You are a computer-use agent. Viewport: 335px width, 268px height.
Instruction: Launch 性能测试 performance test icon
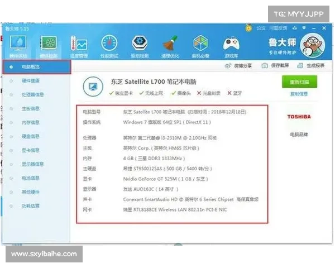(109, 45)
